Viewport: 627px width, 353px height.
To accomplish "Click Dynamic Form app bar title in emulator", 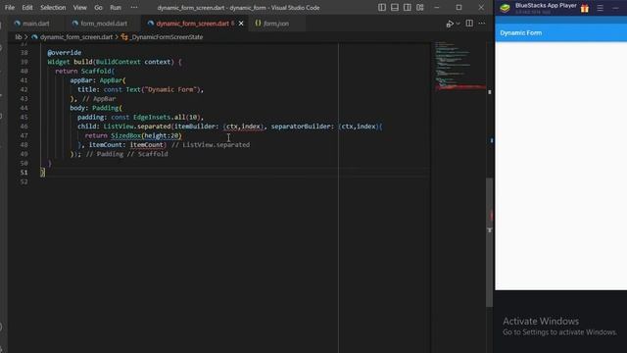I will click(x=520, y=32).
